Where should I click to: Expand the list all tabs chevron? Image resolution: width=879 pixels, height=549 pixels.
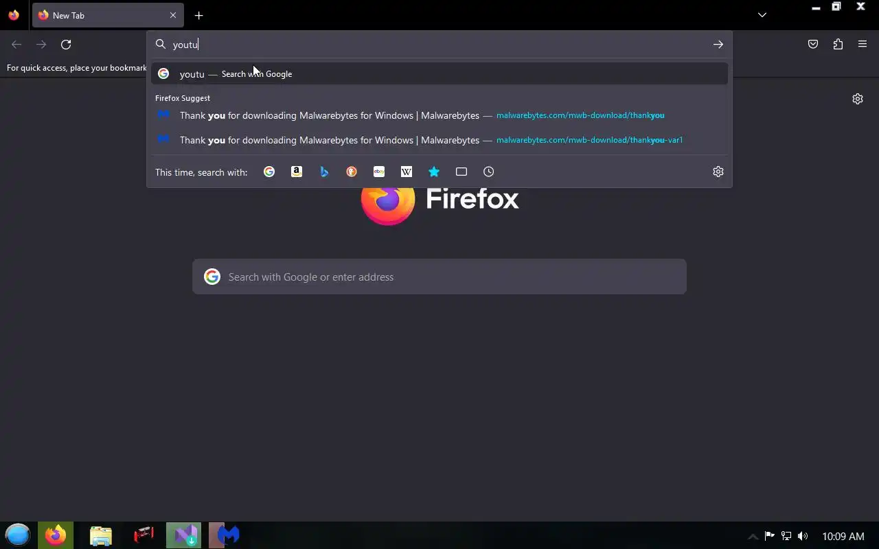click(x=762, y=15)
